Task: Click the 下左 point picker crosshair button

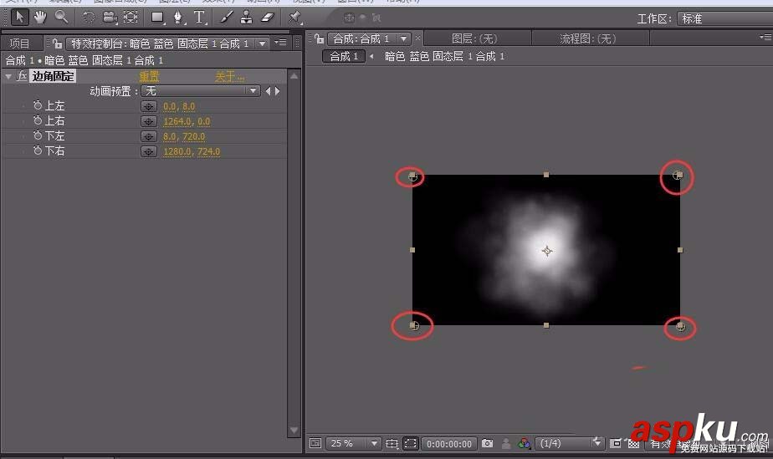Action: click(x=148, y=136)
